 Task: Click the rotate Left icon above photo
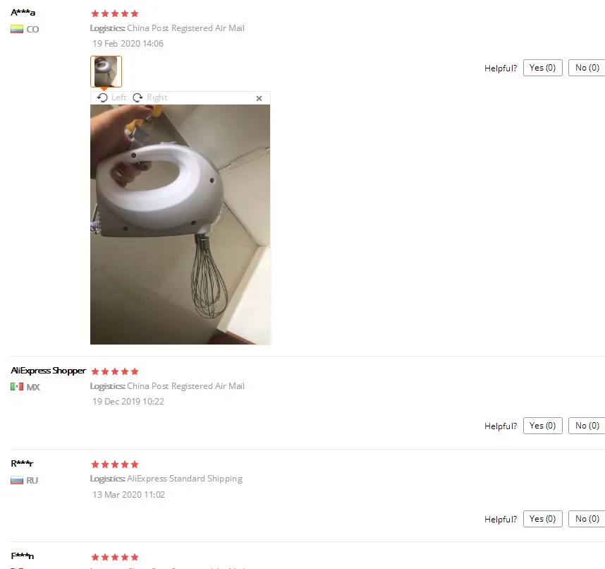click(102, 97)
